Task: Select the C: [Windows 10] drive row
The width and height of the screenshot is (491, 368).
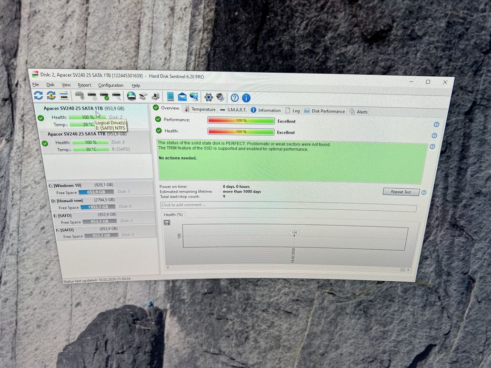Action: point(100,188)
